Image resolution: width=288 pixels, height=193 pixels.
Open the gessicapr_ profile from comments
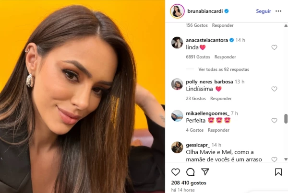point(198,145)
